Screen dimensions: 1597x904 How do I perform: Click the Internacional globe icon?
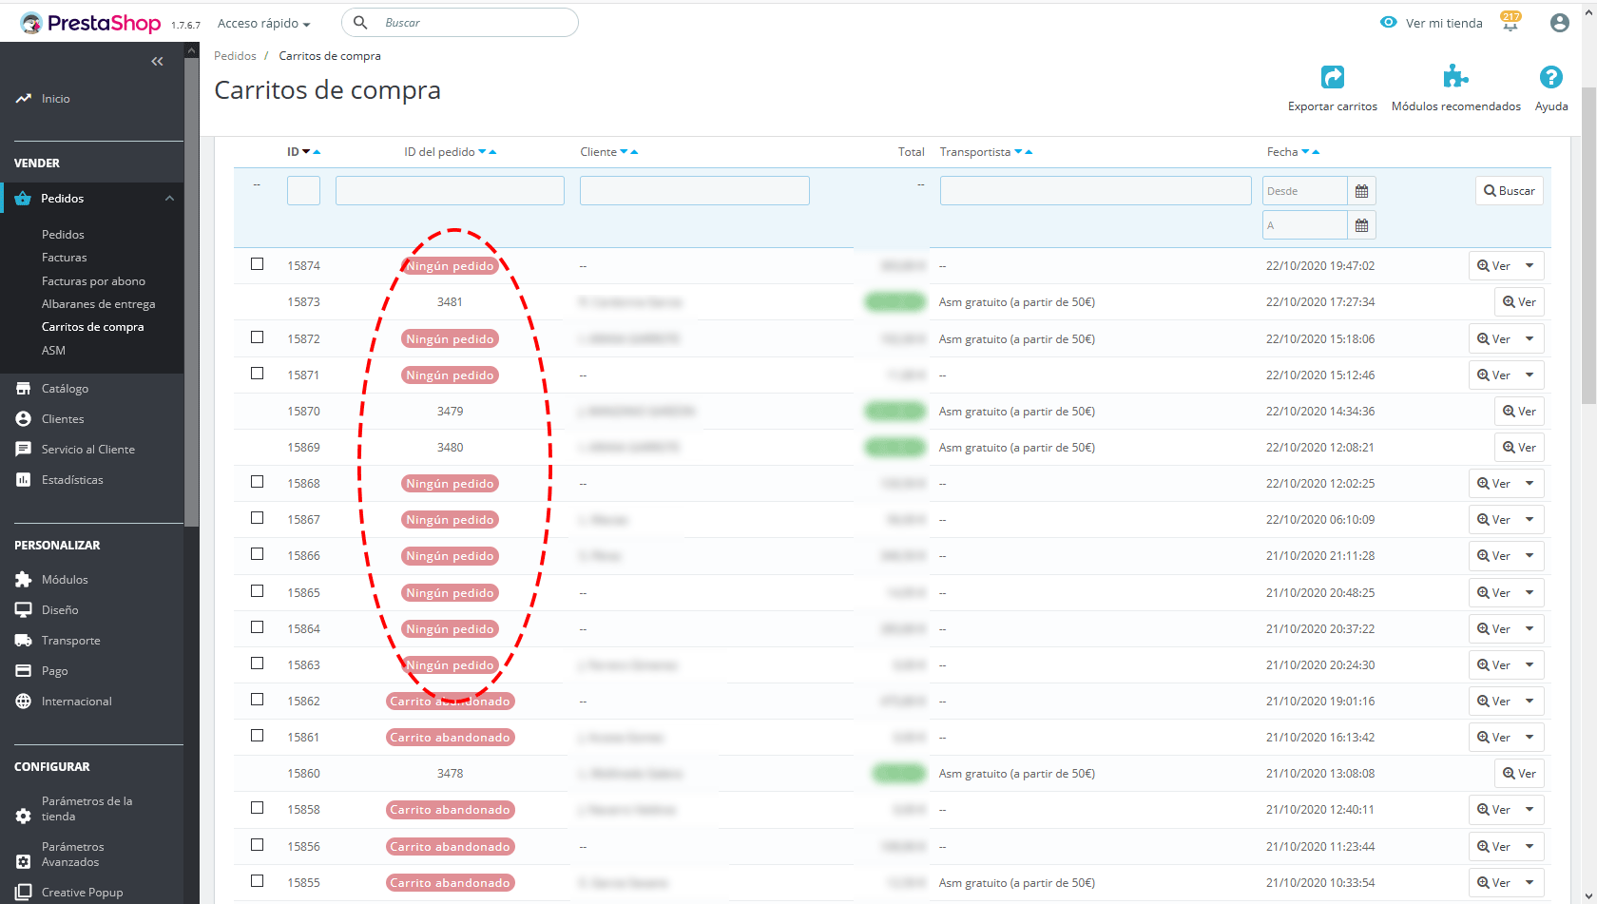point(24,702)
